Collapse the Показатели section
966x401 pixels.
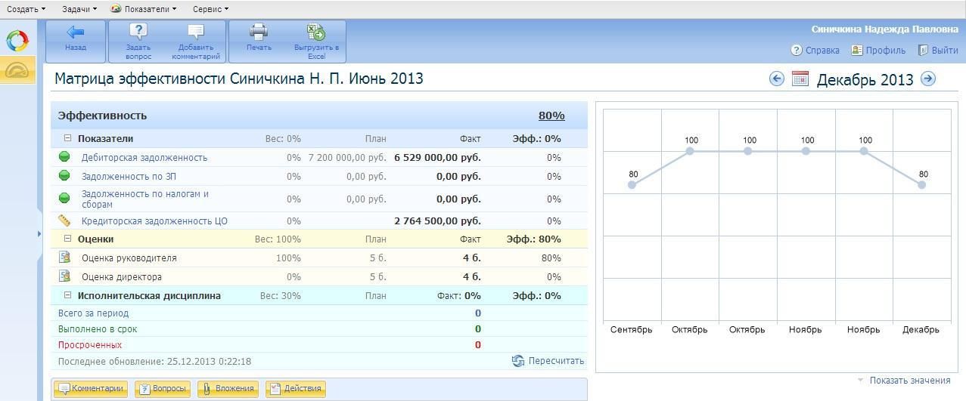[x=67, y=138]
